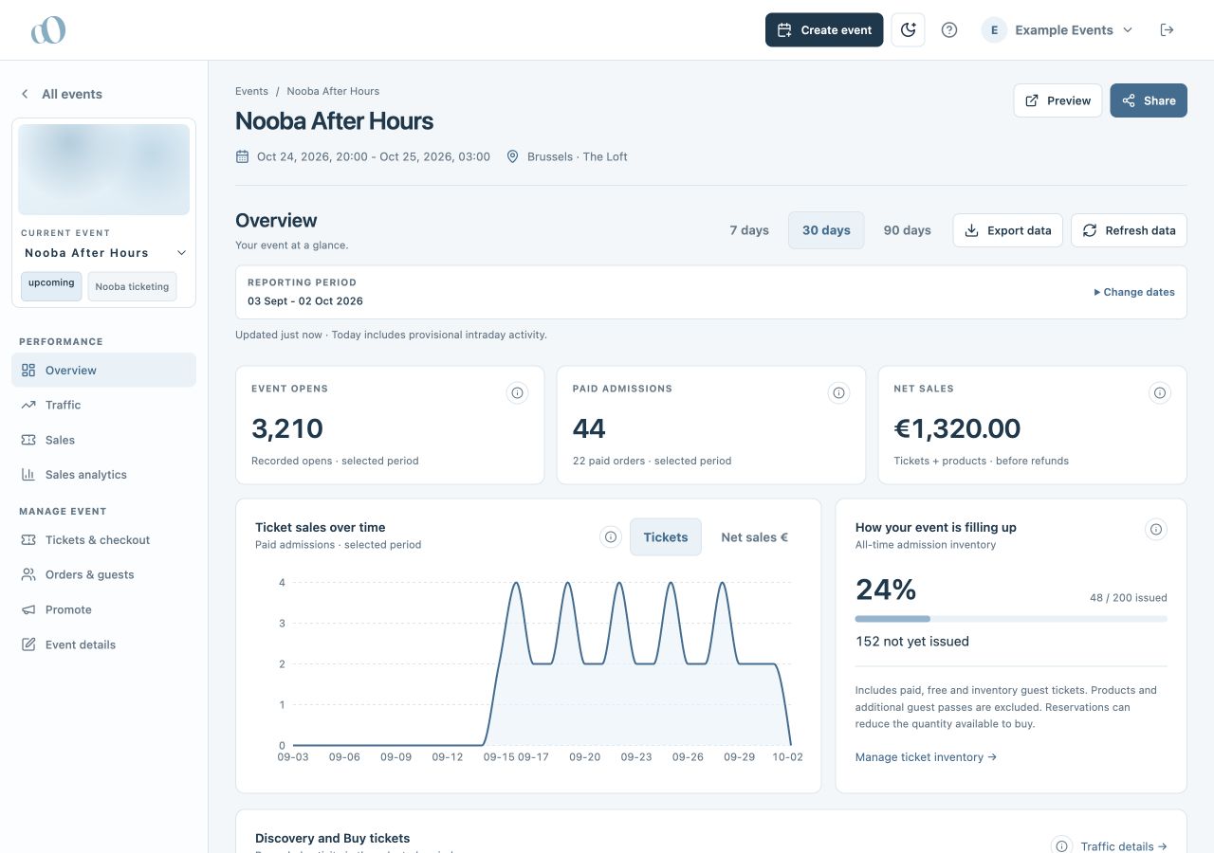1214x853 pixels.
Task: Open Traffic details link
Action: point(1124,846)
